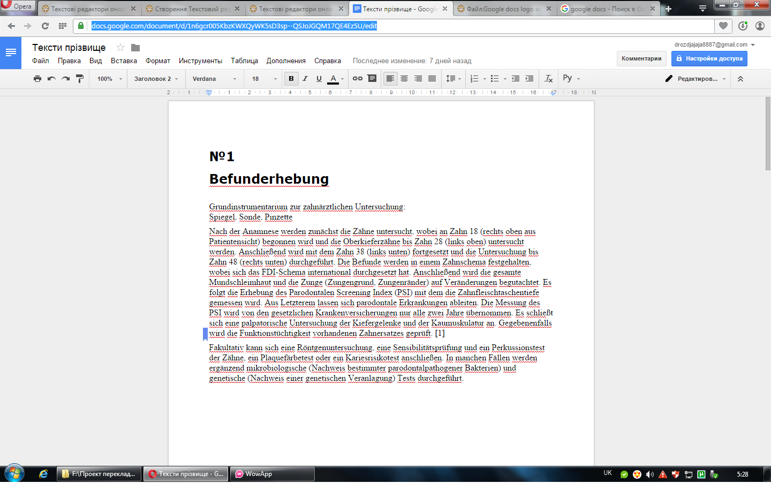Click the decrease indent icon
The width and height of the screenshot is (771, 483).
(x=516, y=79)
